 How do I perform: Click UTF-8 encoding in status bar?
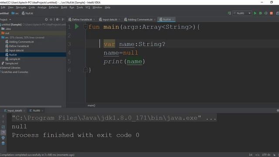266,155
